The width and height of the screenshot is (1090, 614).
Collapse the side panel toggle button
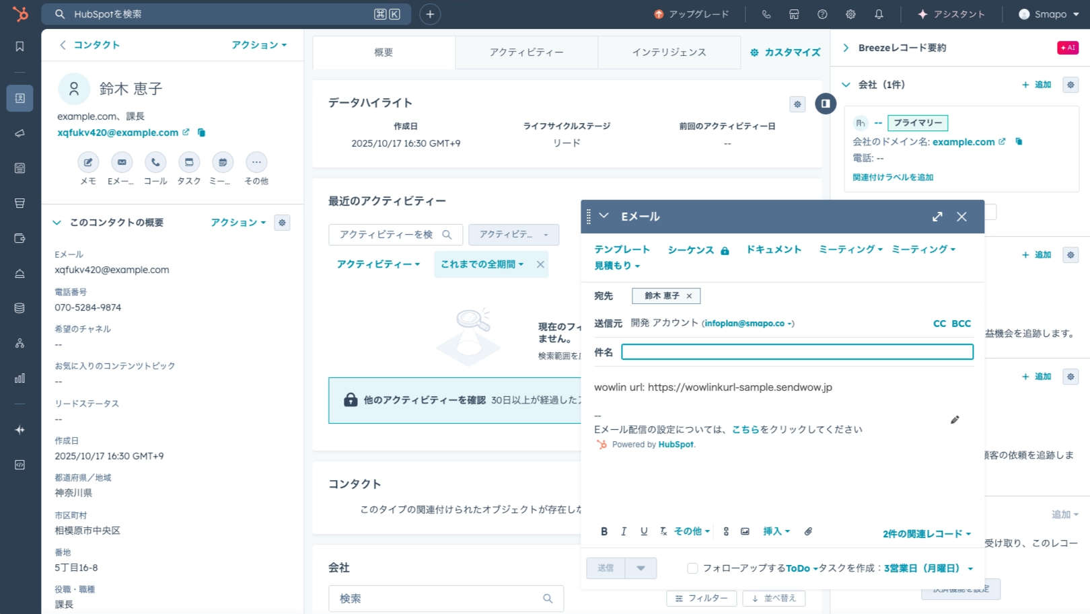826,104
